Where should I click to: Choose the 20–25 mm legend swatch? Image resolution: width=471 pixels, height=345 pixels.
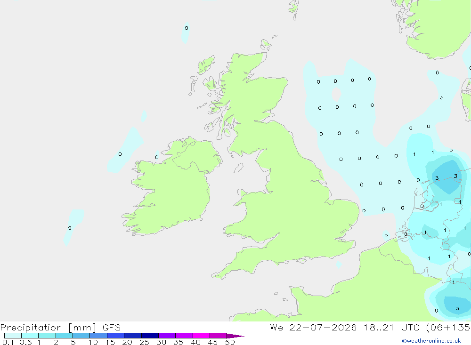(x=133, y=336)
